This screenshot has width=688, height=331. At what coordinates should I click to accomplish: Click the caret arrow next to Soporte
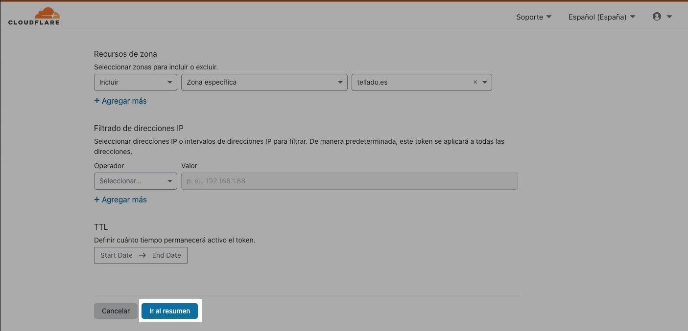tap(549, 17)
